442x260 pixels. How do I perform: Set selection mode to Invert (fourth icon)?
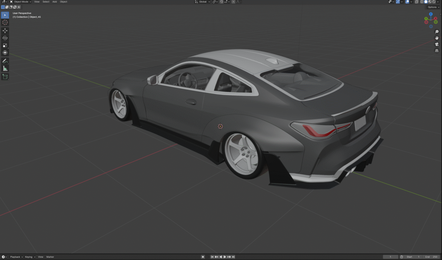pyautogui.click(x=15, y=7)
